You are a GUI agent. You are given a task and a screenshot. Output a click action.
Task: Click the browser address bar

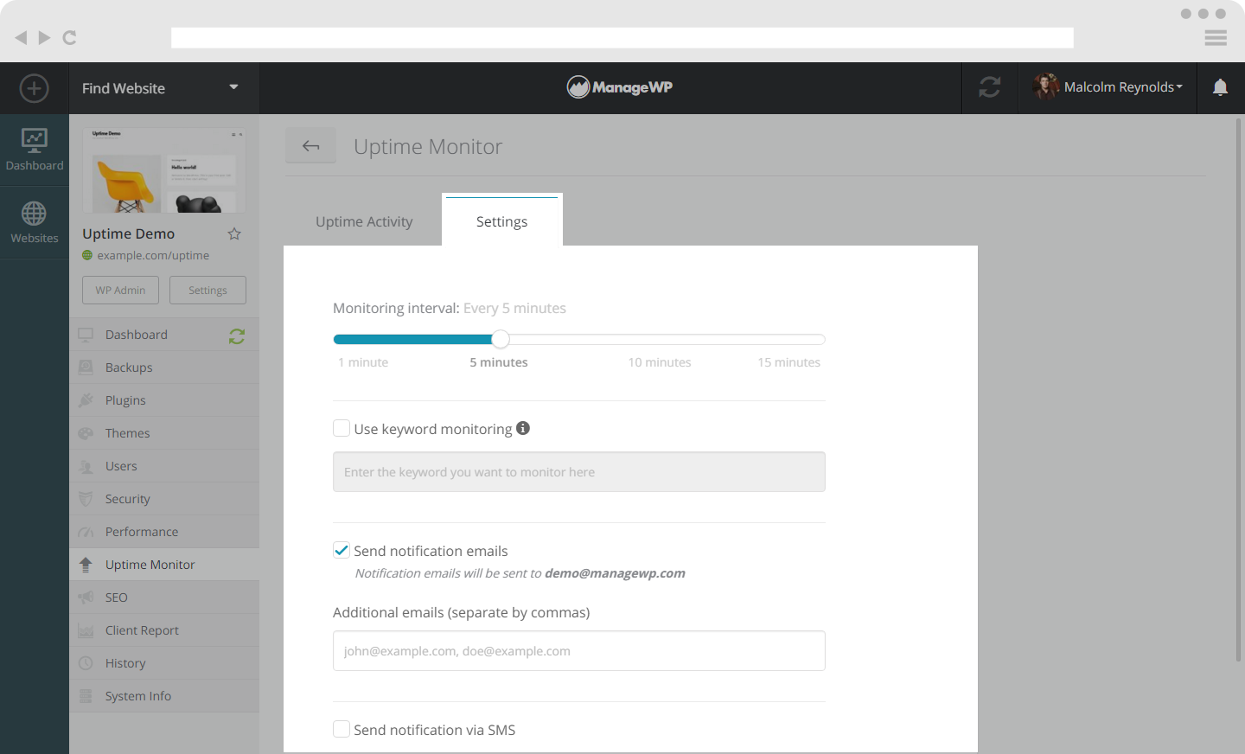point(622,37)
